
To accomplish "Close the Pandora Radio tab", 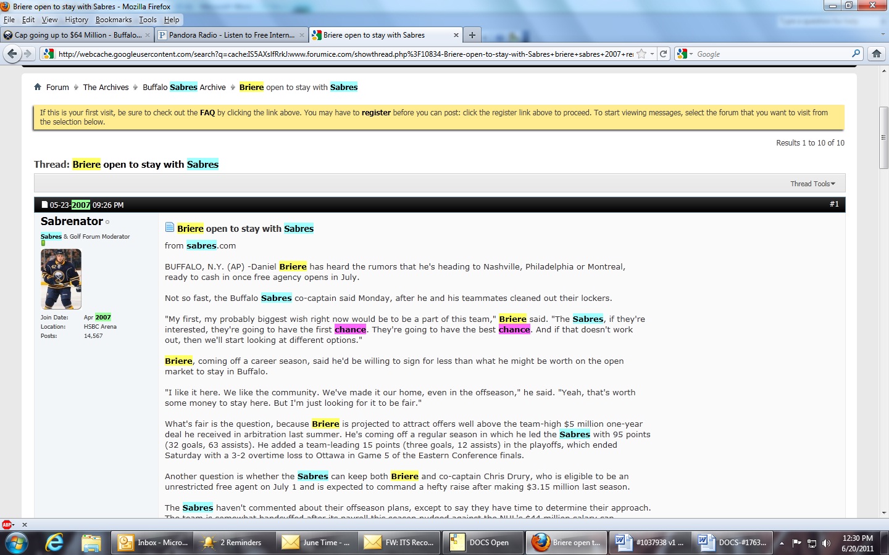I will 301,35.
